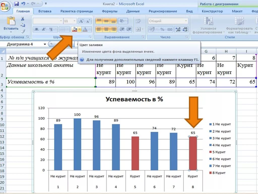Image resolution: width=258 pixels, height=194 pixels.
Task: Open the borders dropdown arrow
Action: point(68,29)
